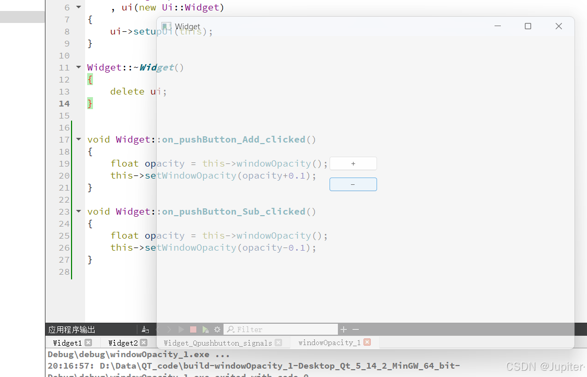Stop the running program (red square)

point(193,329)
